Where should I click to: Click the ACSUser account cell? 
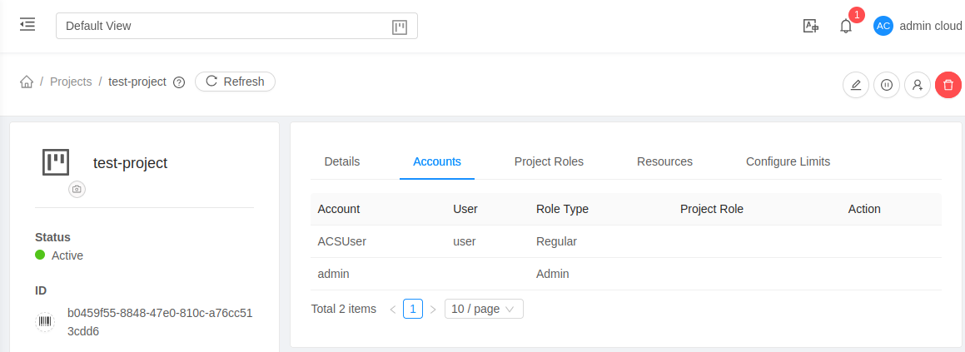(x=341, y=241)
